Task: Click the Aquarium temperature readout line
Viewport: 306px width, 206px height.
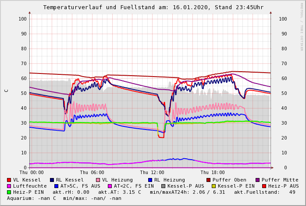Action: [64, 198]
